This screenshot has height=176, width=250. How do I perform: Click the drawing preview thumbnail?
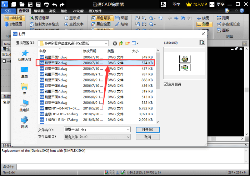coord(185,63)
